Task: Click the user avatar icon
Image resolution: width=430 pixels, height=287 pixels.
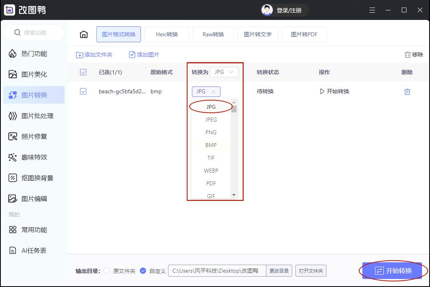Action: click(x=267, y=10)
